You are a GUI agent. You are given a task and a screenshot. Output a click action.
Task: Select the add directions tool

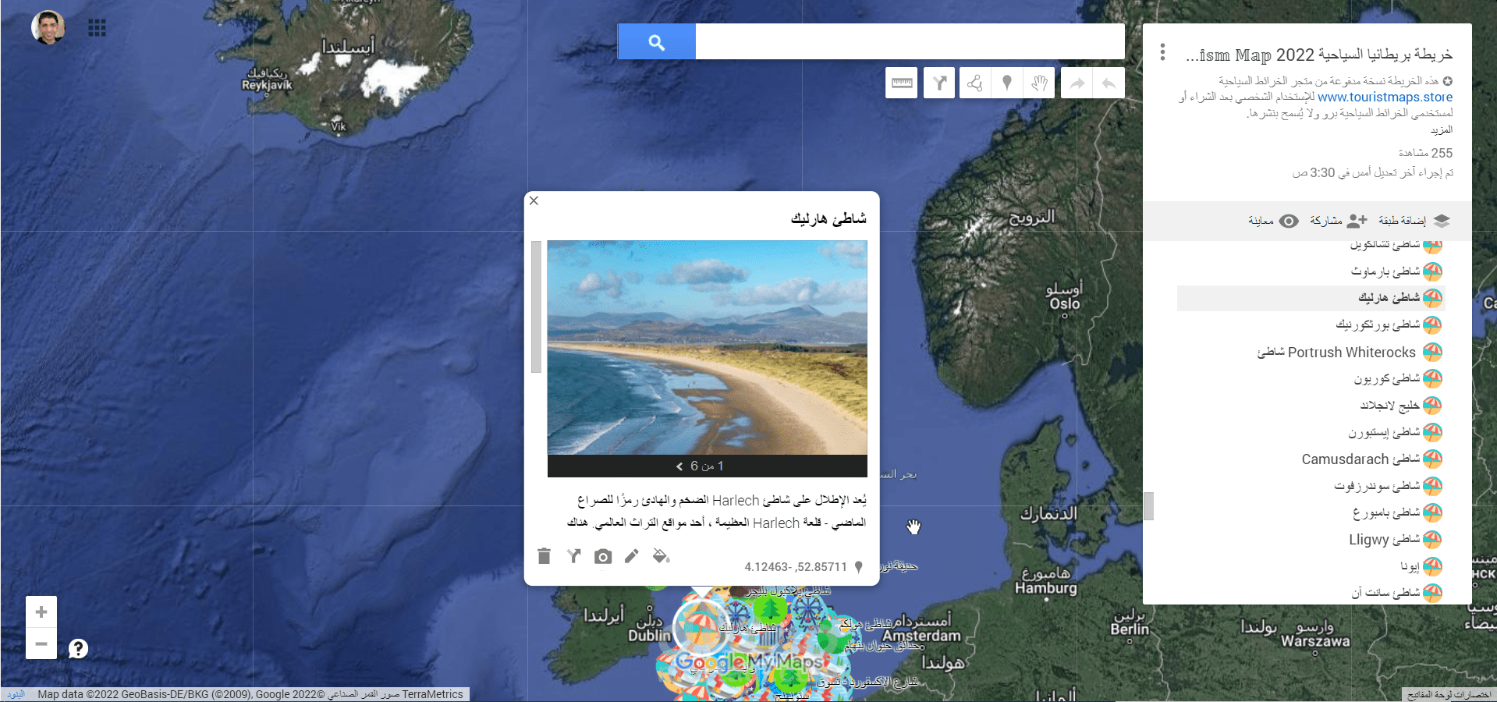tap(939, 83)
